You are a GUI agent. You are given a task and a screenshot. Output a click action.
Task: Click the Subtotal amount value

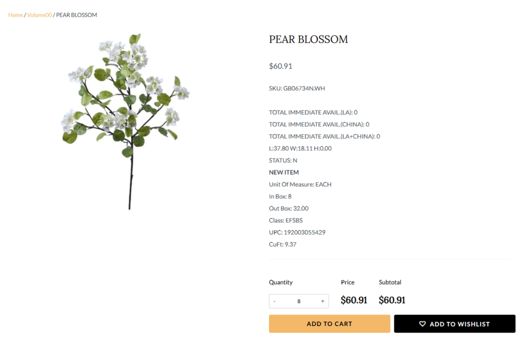(x=392, y=300)
